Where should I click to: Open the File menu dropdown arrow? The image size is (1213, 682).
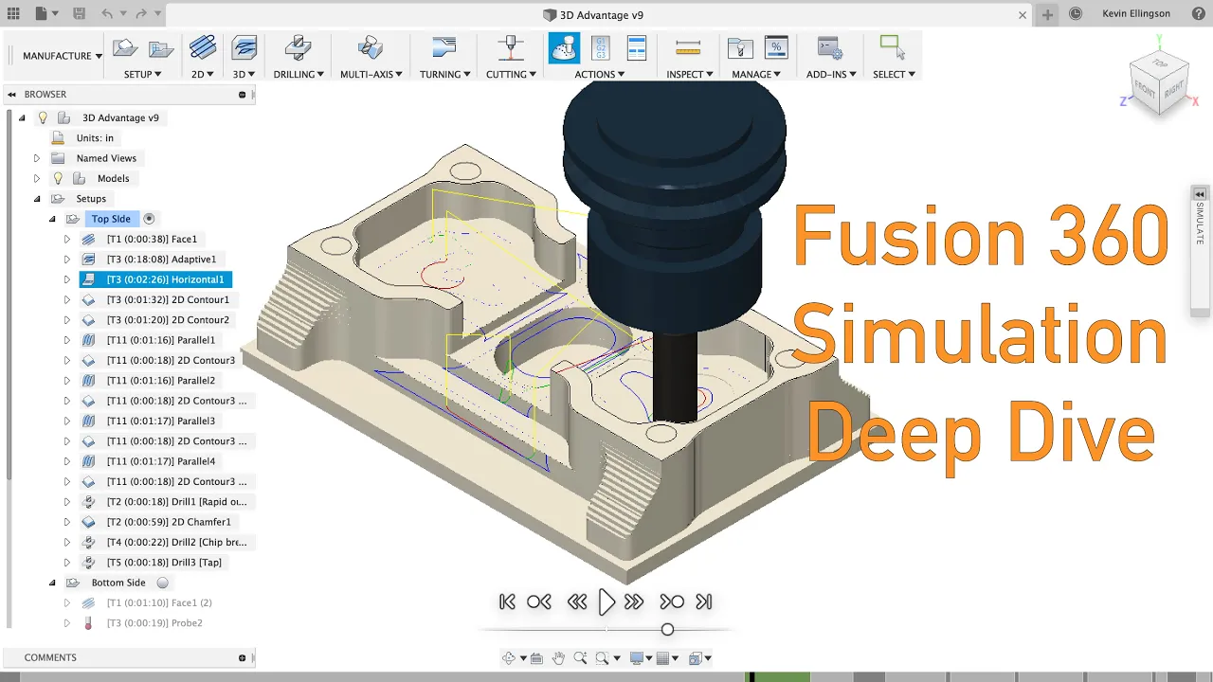[55, 14]
